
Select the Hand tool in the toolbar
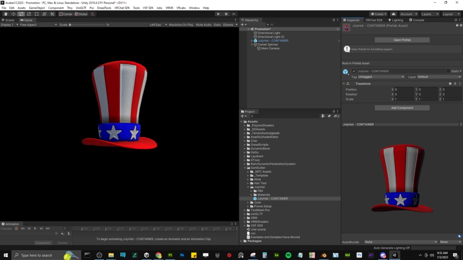[x=5, y=14]
